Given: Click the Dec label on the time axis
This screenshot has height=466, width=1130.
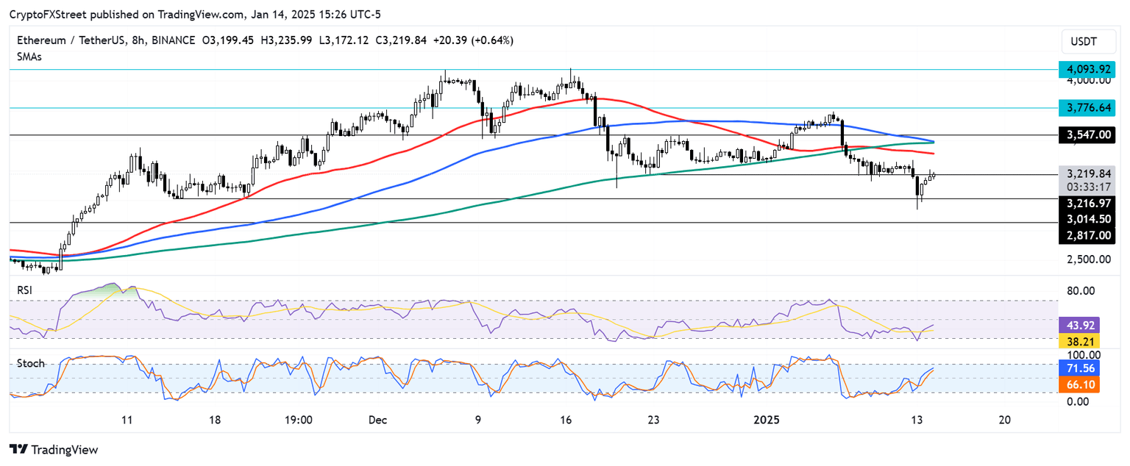Looking at the screenshot, I should click(x=377, y=420).
